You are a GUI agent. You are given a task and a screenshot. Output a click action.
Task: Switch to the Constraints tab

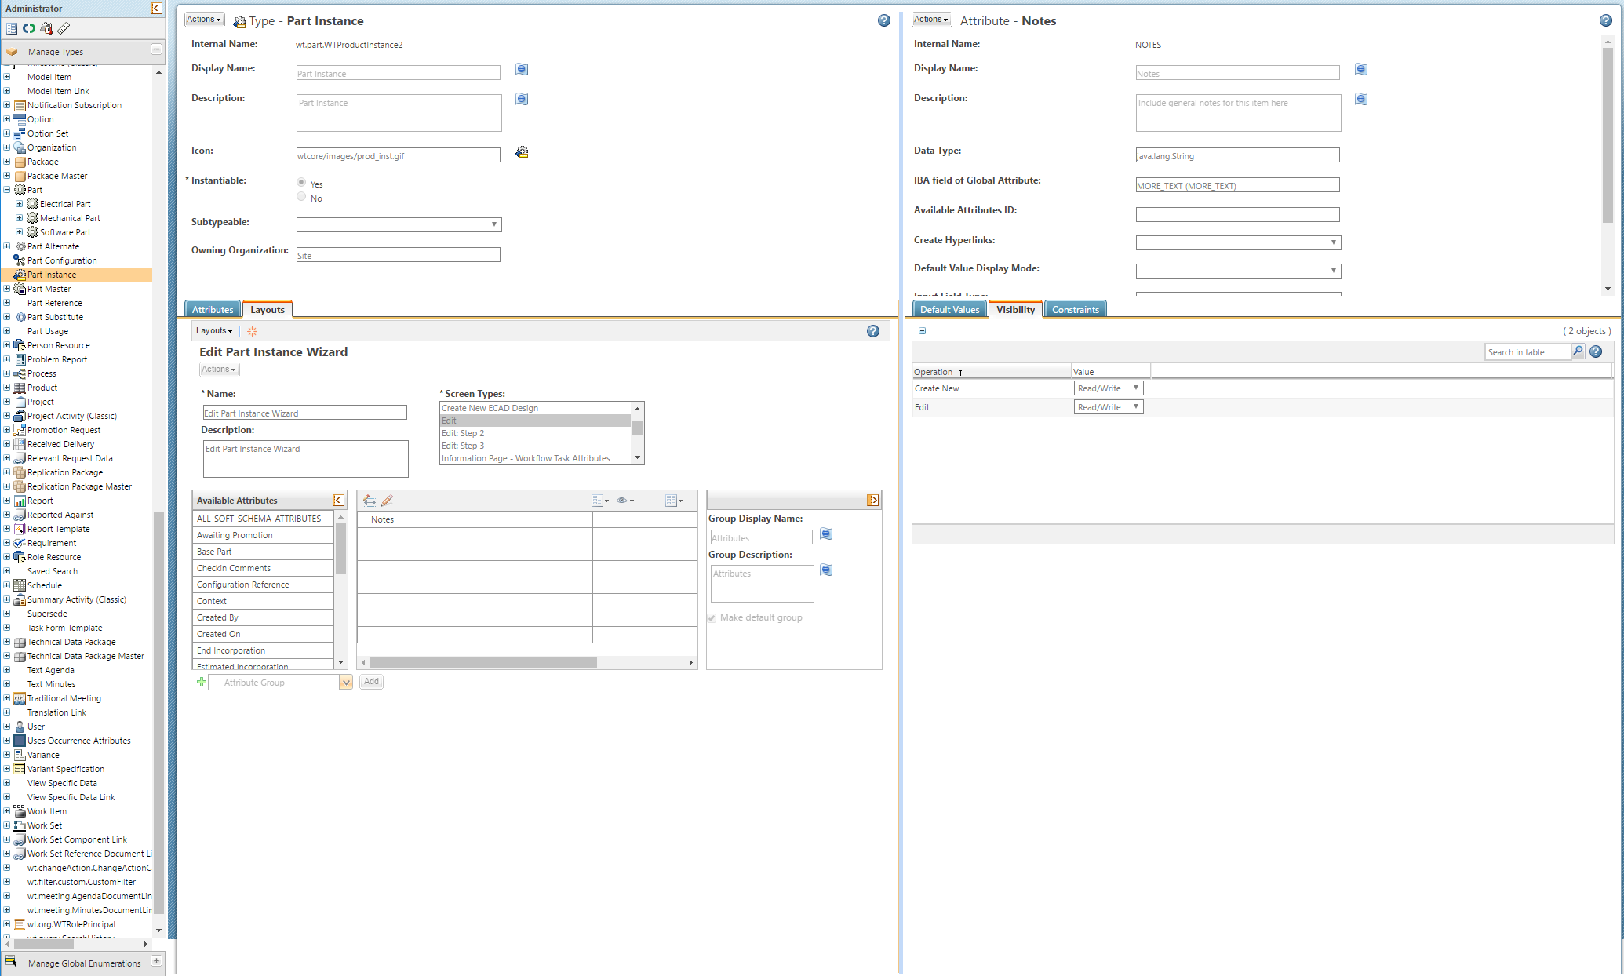point(1075,308)
